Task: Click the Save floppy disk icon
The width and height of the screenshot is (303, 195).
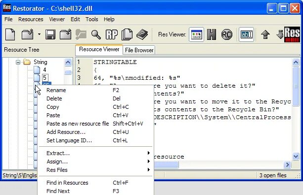Action: 50,34
